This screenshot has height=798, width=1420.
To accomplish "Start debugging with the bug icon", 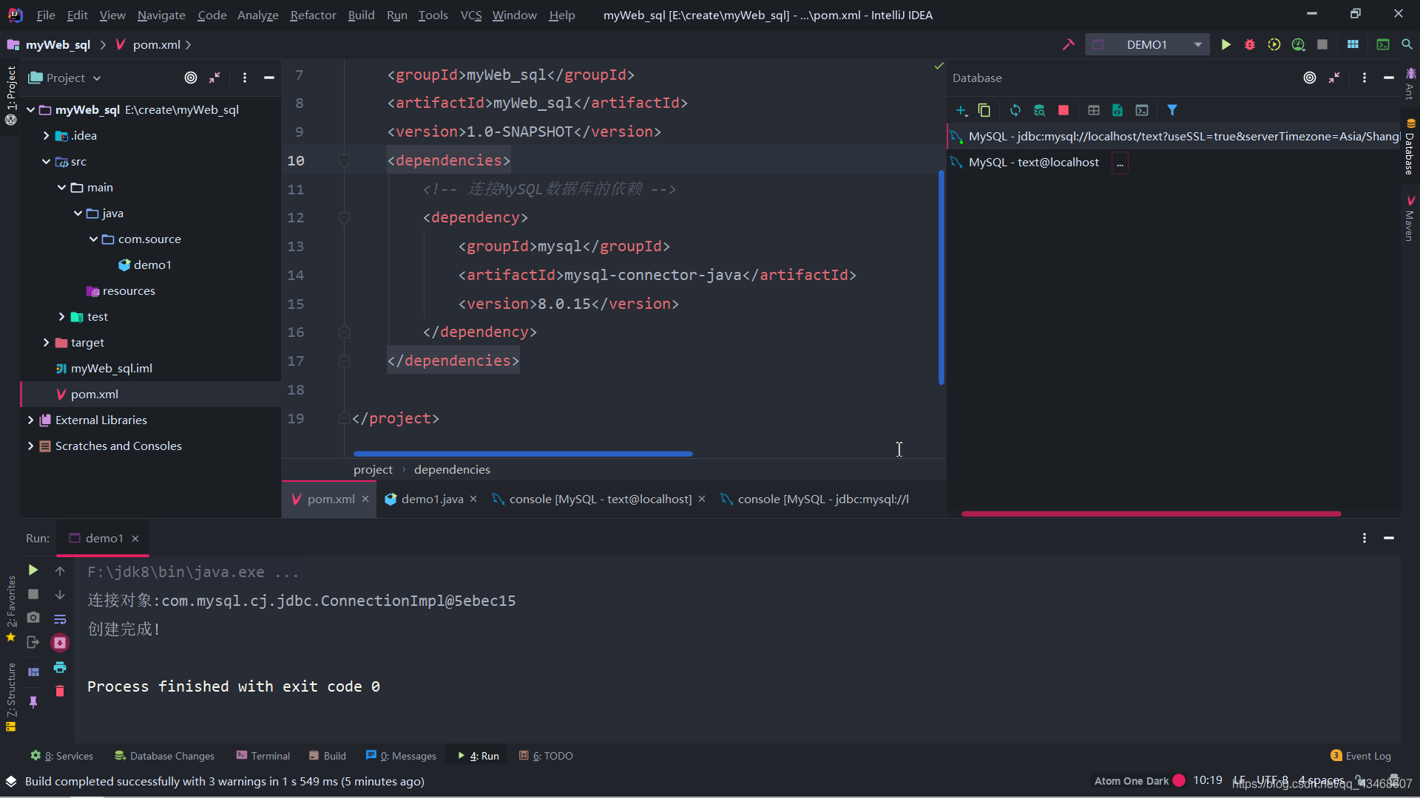I will pos(1250,44).
